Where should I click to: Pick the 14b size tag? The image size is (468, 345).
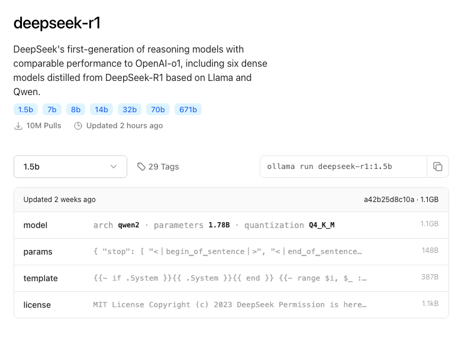click(101, 109)
